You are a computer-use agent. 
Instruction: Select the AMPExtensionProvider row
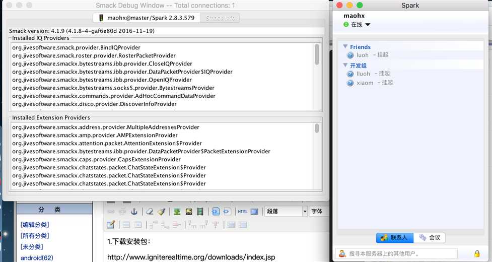coord(162,135)
